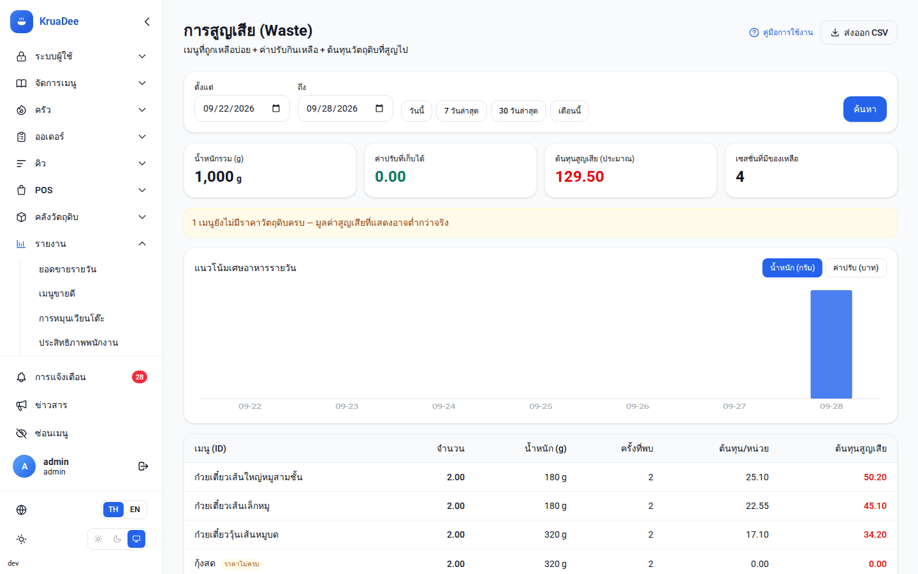Open the ประสิทธิภาพพนักงาน report
The width and height of the screenshot is (918, 574).
pos(78,342)
